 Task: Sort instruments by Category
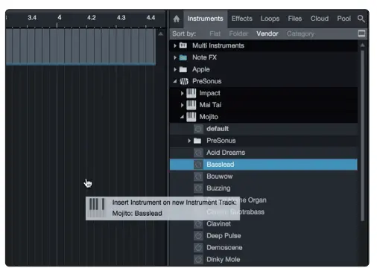coord(300,33)
